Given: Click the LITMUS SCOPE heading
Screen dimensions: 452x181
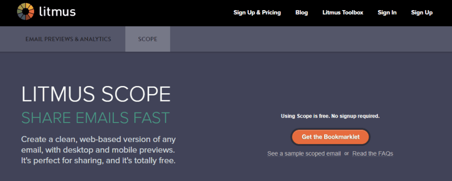Looking at the screenshot, I should coord(96,94).
